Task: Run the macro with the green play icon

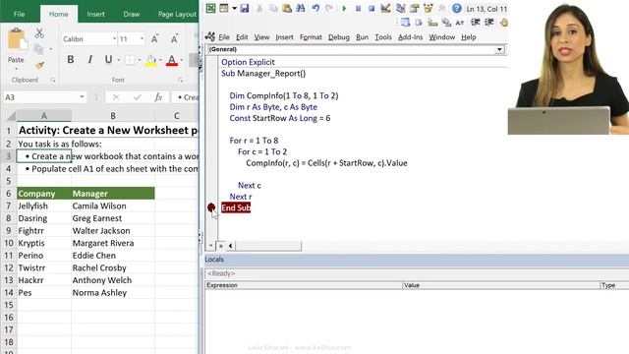Action: (344, 9)
